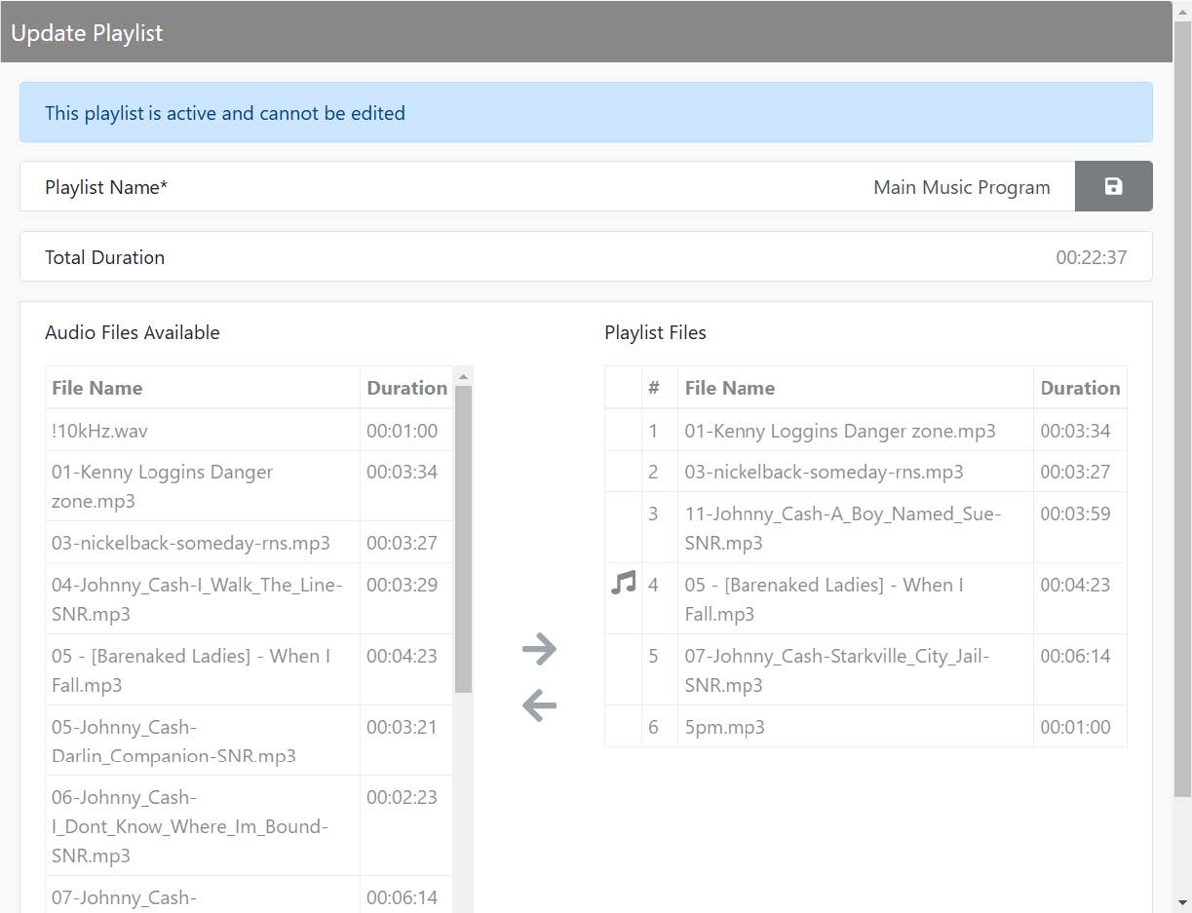Click the Update Playlist title

87,32
